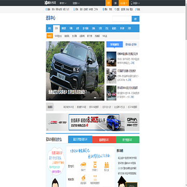Open the Volkswagen SUV featured image
Viewport: 187px width, 187px height.
[75, 71]
